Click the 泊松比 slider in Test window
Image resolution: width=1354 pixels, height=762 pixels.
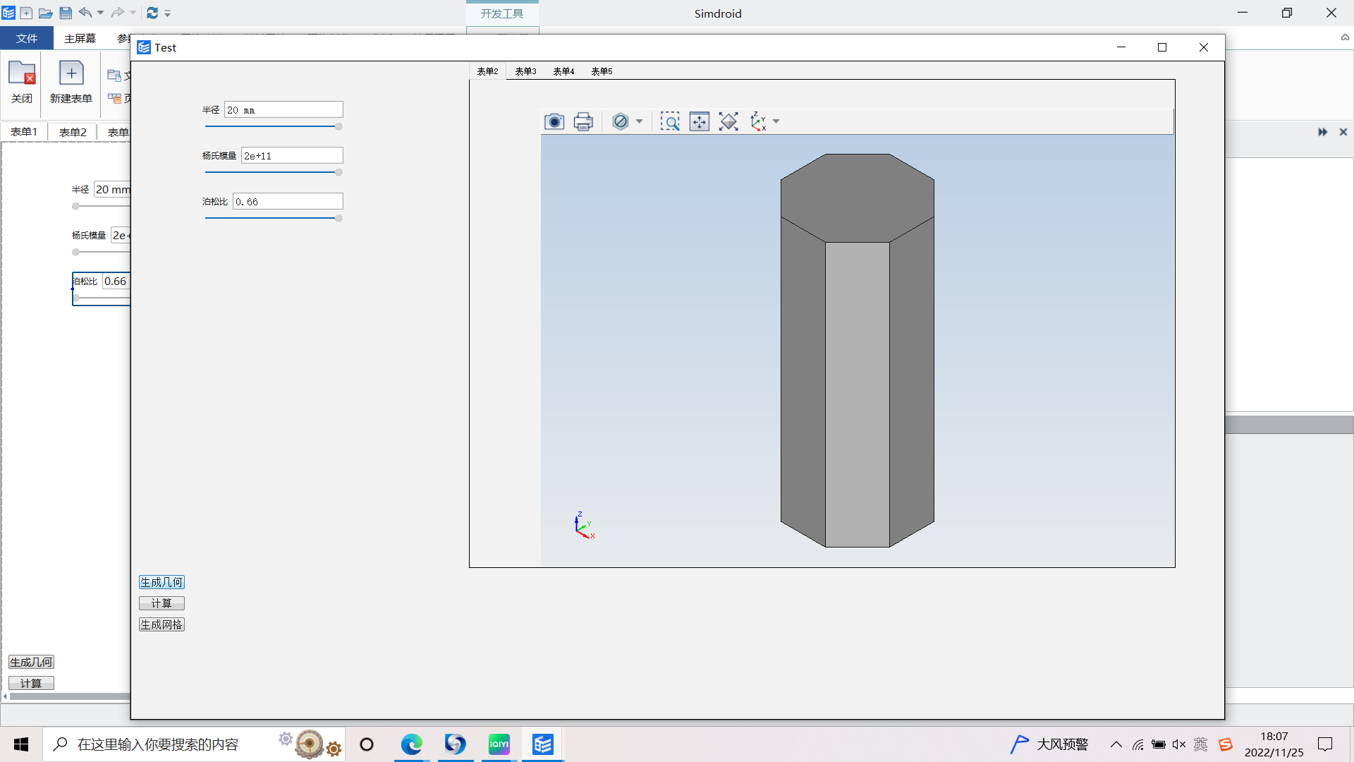[274, 218]
